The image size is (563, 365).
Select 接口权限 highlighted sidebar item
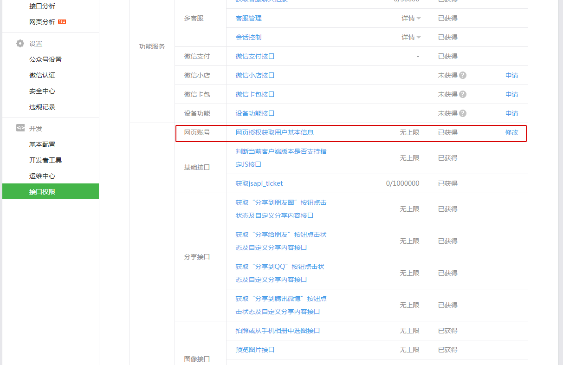42,192
